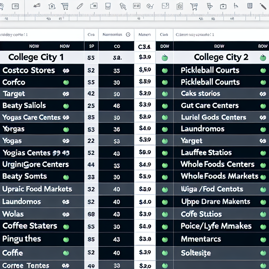Click the $5.9 price in the Beaty Somts row
The height and width of the screenshot is (269, 269).
145,176
